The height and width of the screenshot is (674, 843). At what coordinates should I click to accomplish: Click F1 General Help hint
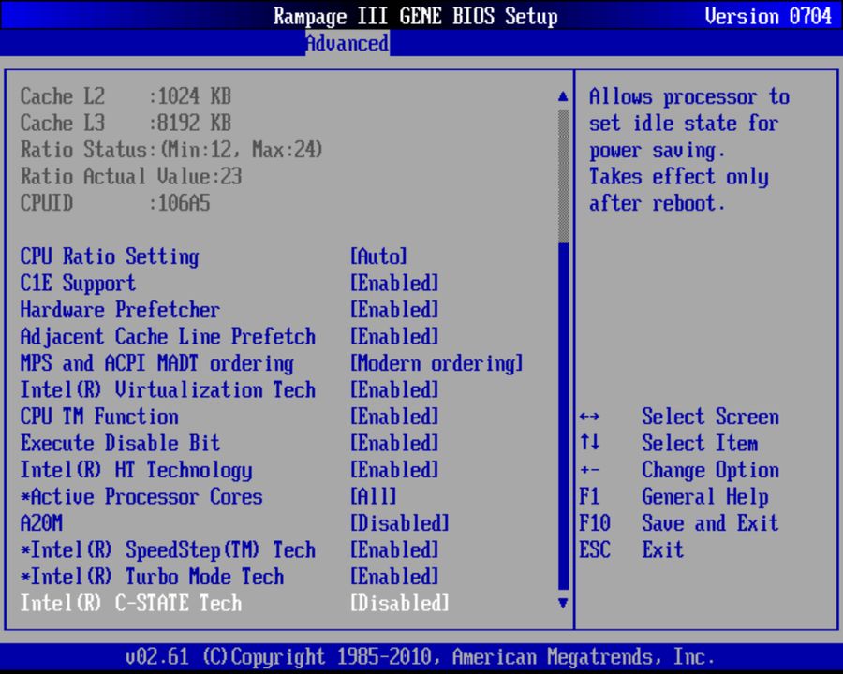coord(673,497)
